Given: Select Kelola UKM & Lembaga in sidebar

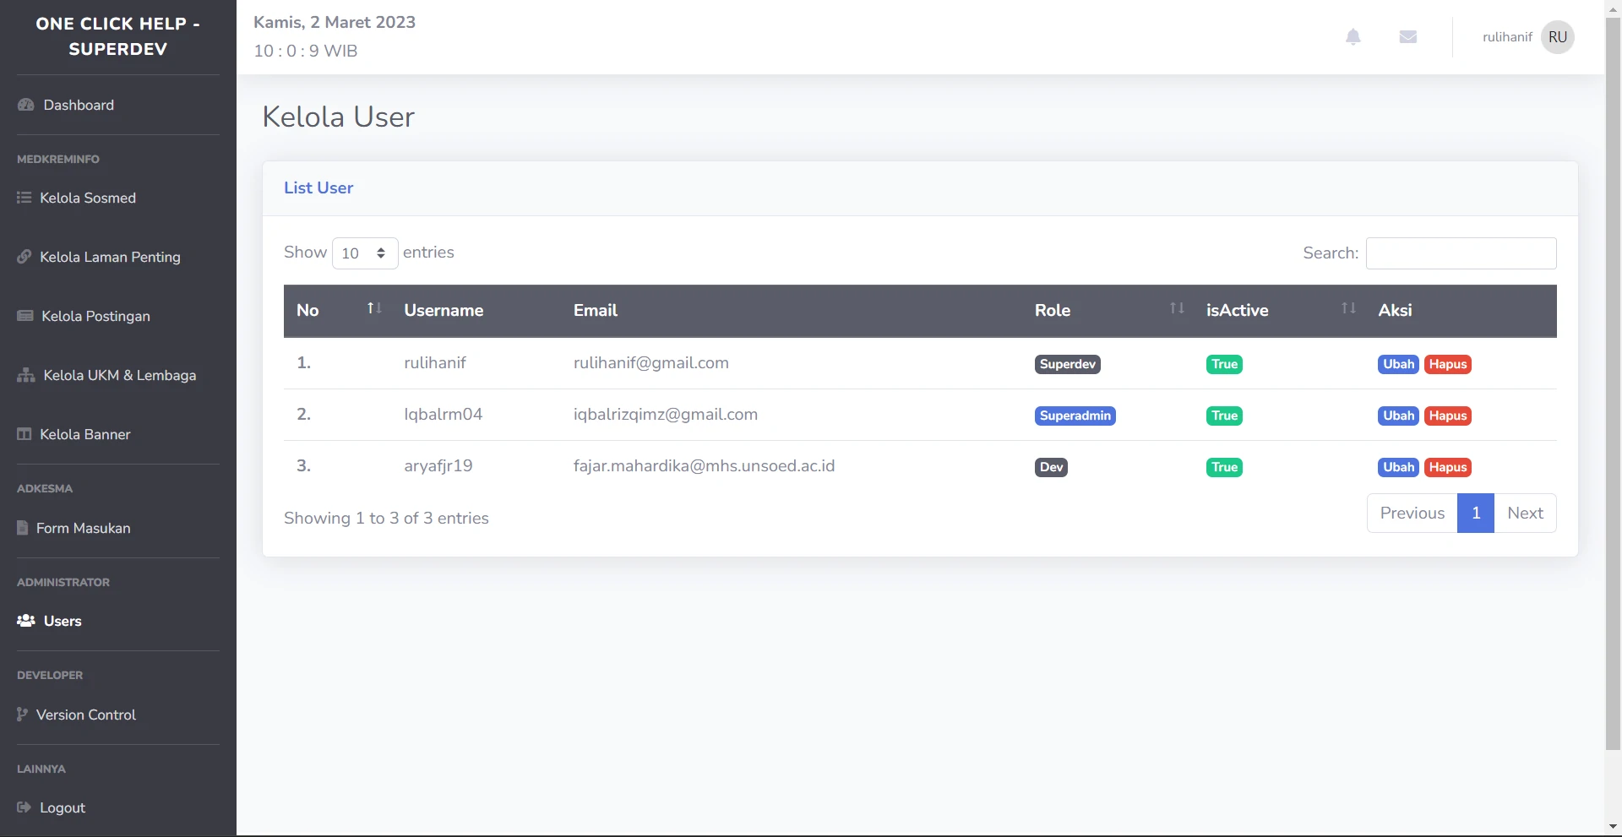Looking at the screenshot, I should (x=119, y=375).
